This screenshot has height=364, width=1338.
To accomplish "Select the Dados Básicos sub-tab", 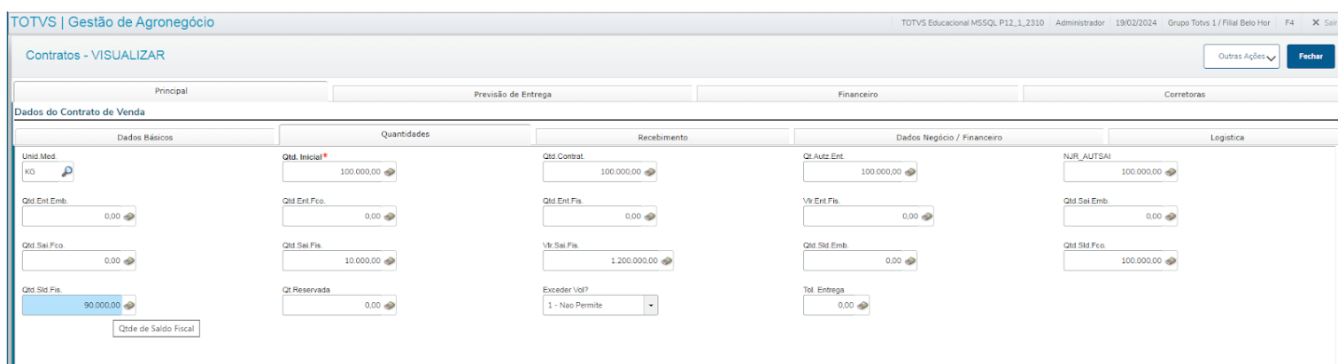I will tap(145, 138).
